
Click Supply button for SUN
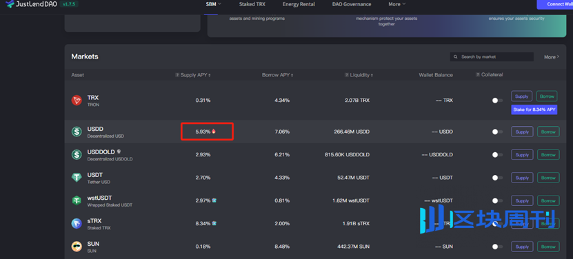[522, 247]
